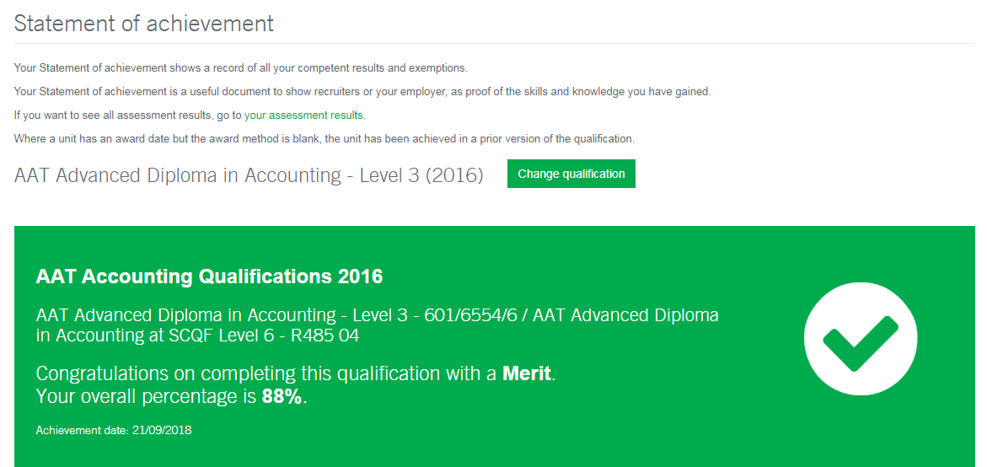987x467 pixels.
Task: Click the 'AAT Accounting Qualifications 2016' banner title
Action: pyautogui.click(x=209, y=276)
